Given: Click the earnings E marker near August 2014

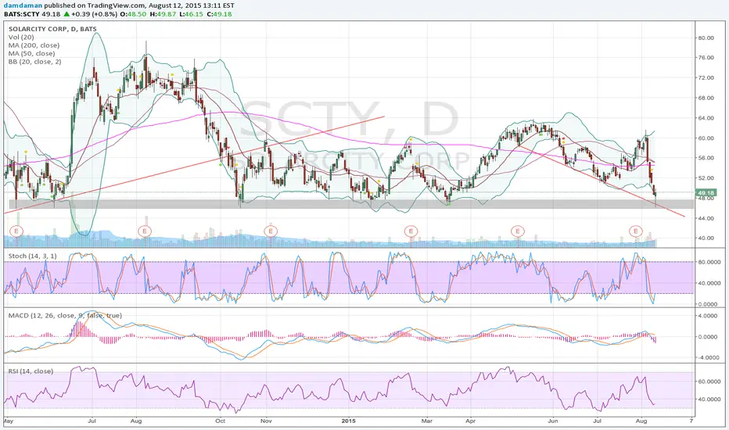Looking at the screenshot, I should 145,231.
